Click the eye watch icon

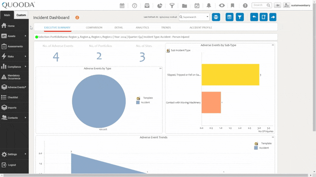(222, 6)
